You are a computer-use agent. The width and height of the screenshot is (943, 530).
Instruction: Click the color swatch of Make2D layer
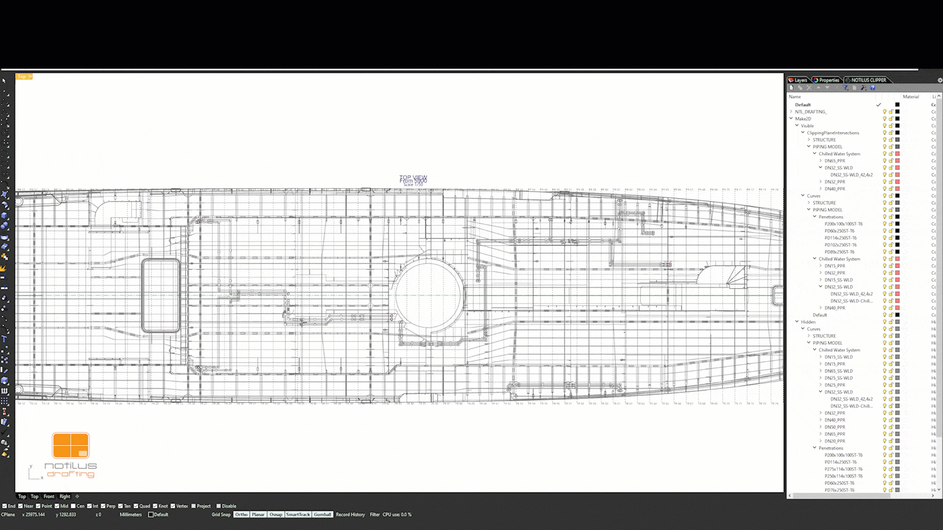(897, 119)
